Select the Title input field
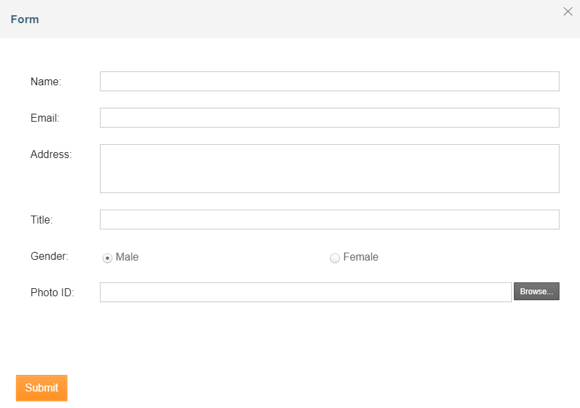Viewport: 580px width, 408px height. [x=329, y=220]
